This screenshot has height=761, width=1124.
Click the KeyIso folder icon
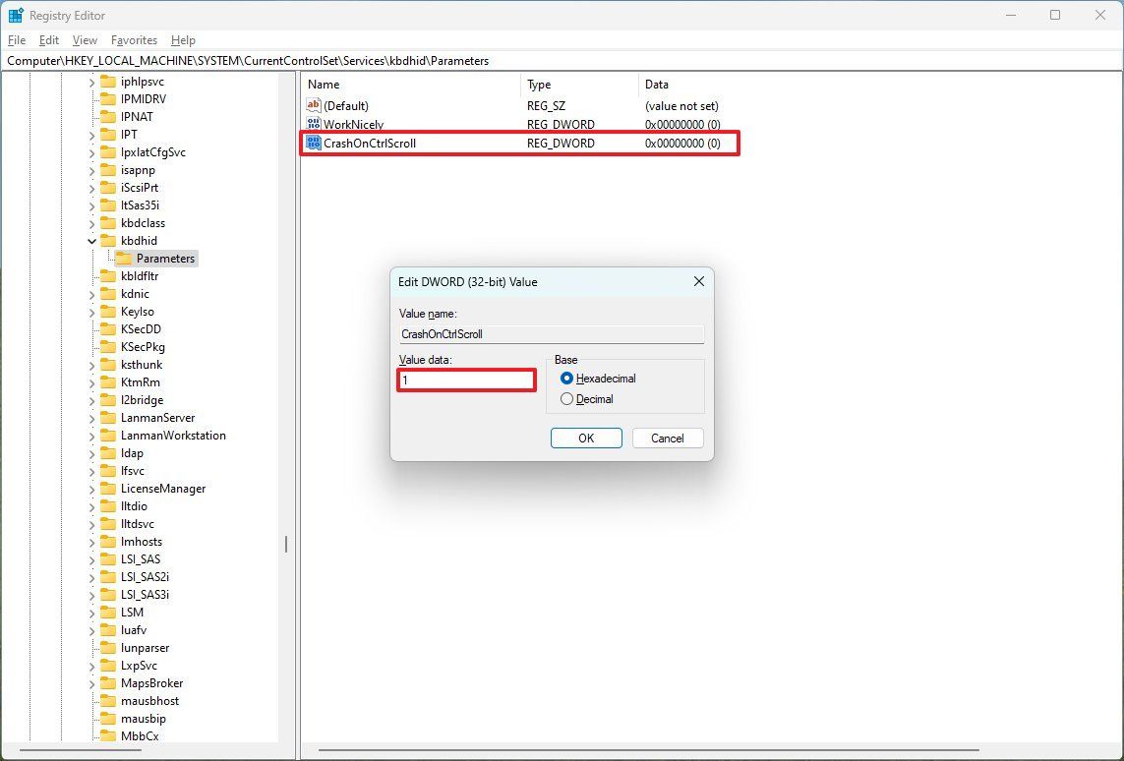(x=108, y=312)
